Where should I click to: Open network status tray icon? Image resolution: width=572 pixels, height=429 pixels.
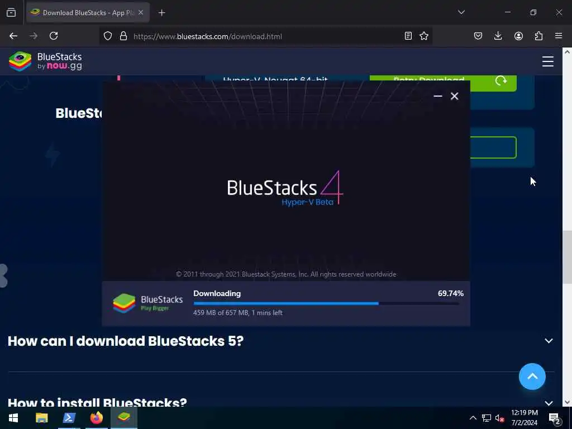487,418
